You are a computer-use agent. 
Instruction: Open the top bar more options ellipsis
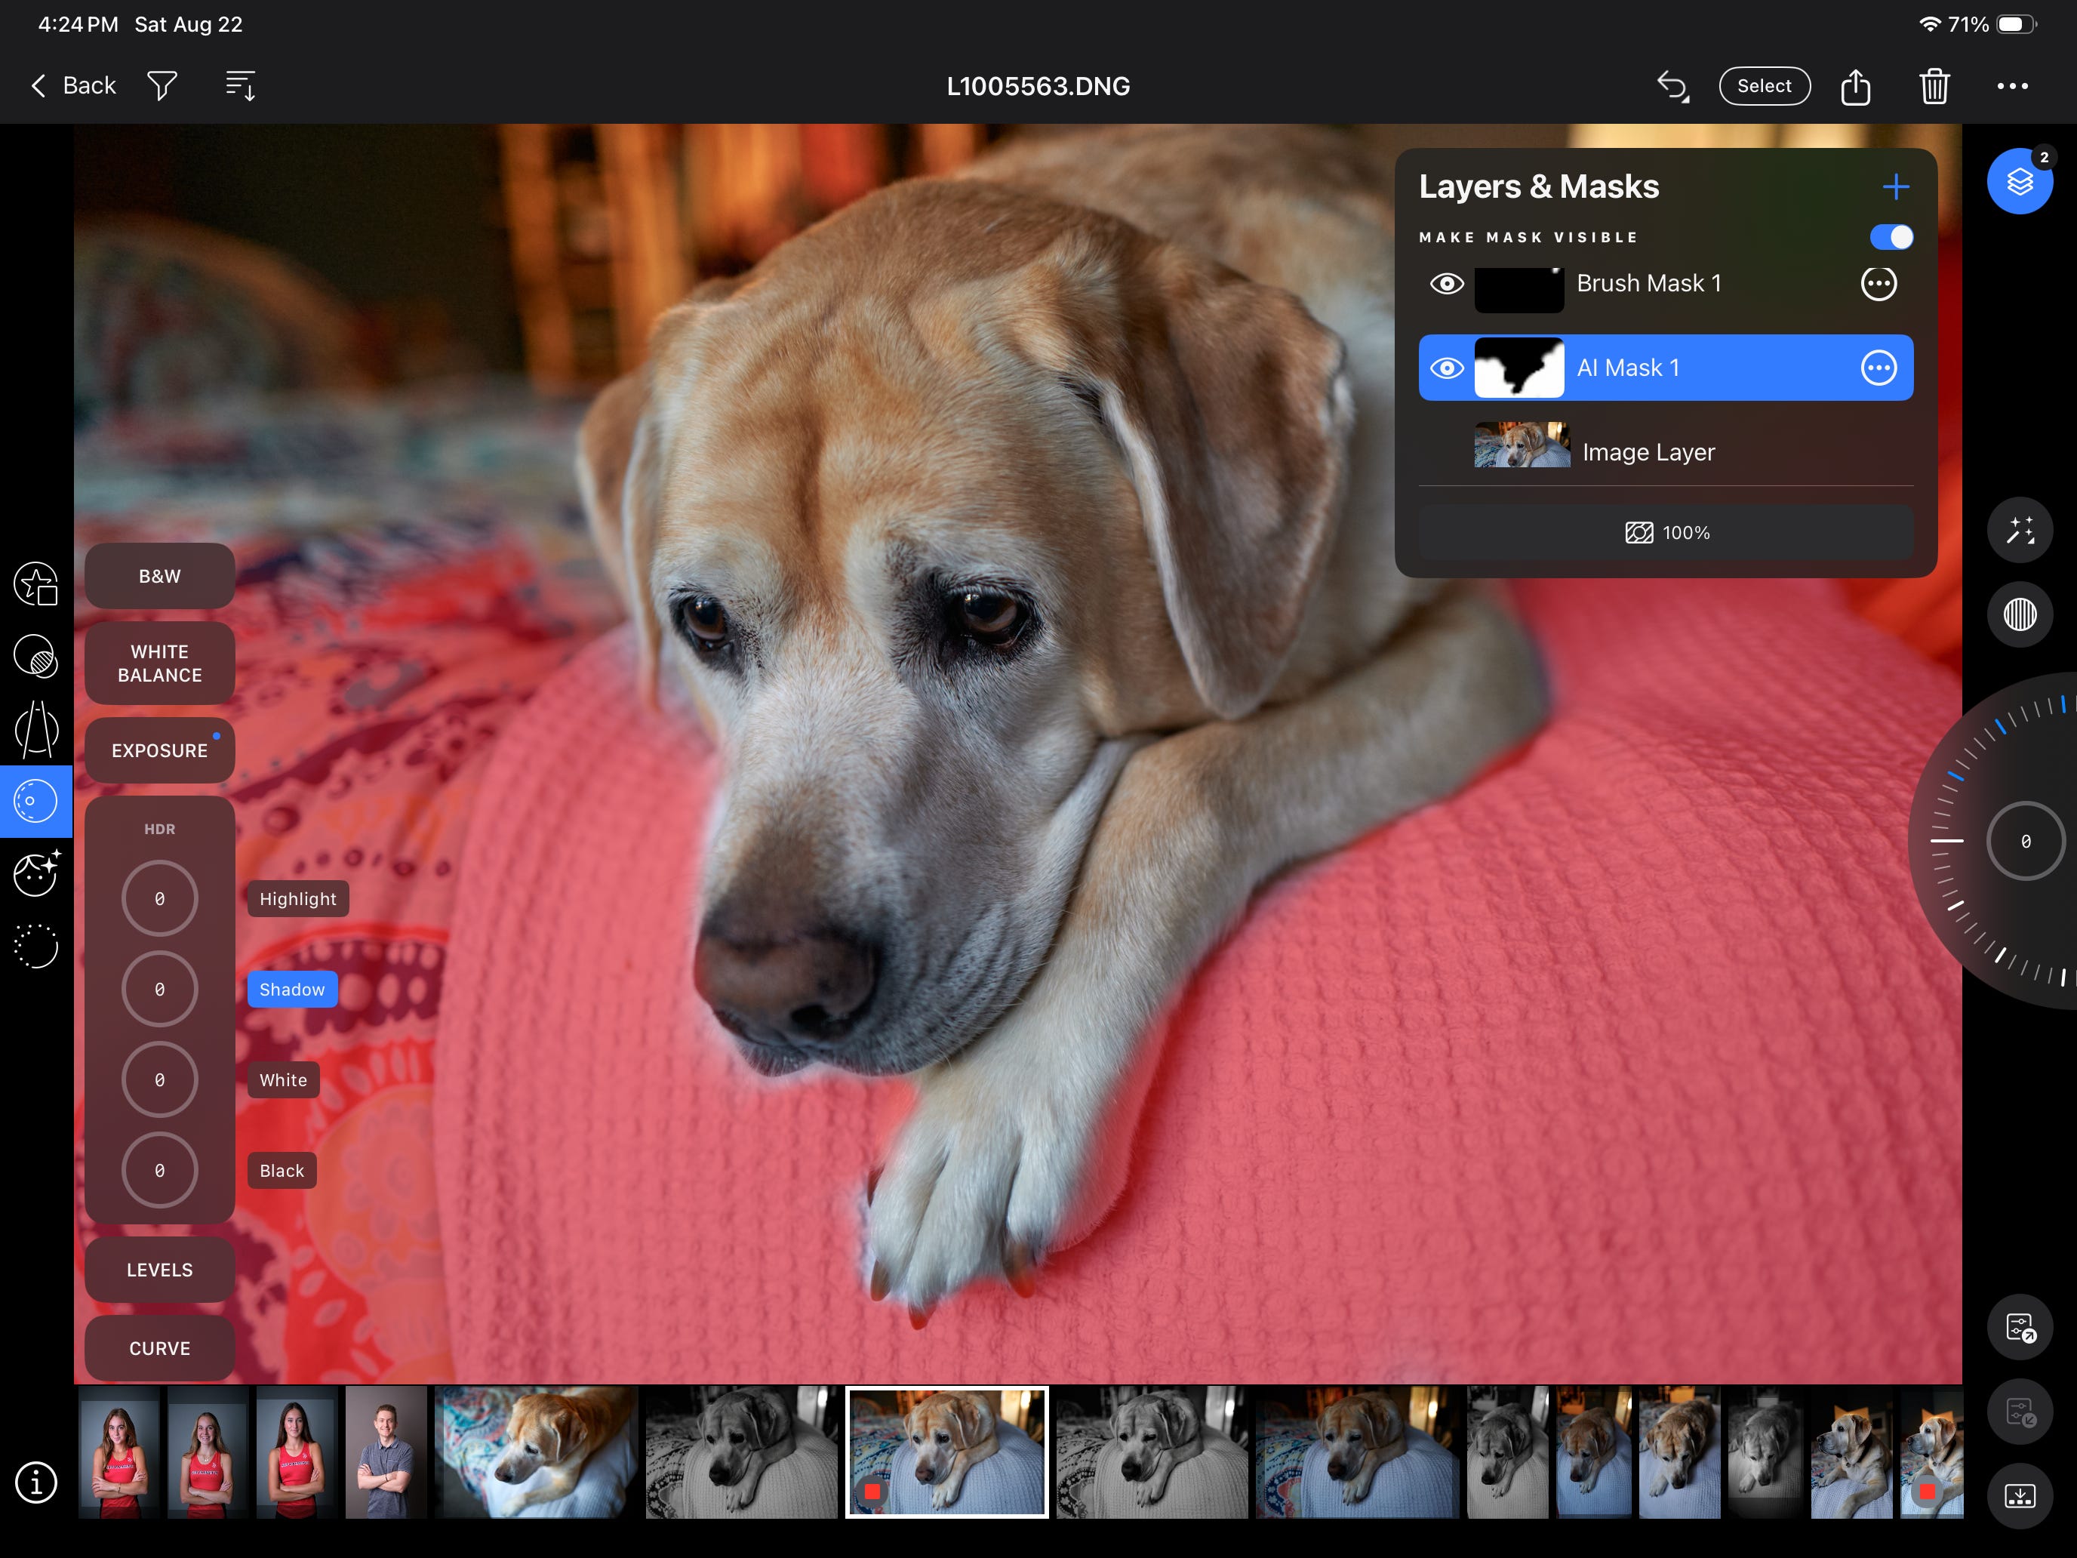(2012, 86)
